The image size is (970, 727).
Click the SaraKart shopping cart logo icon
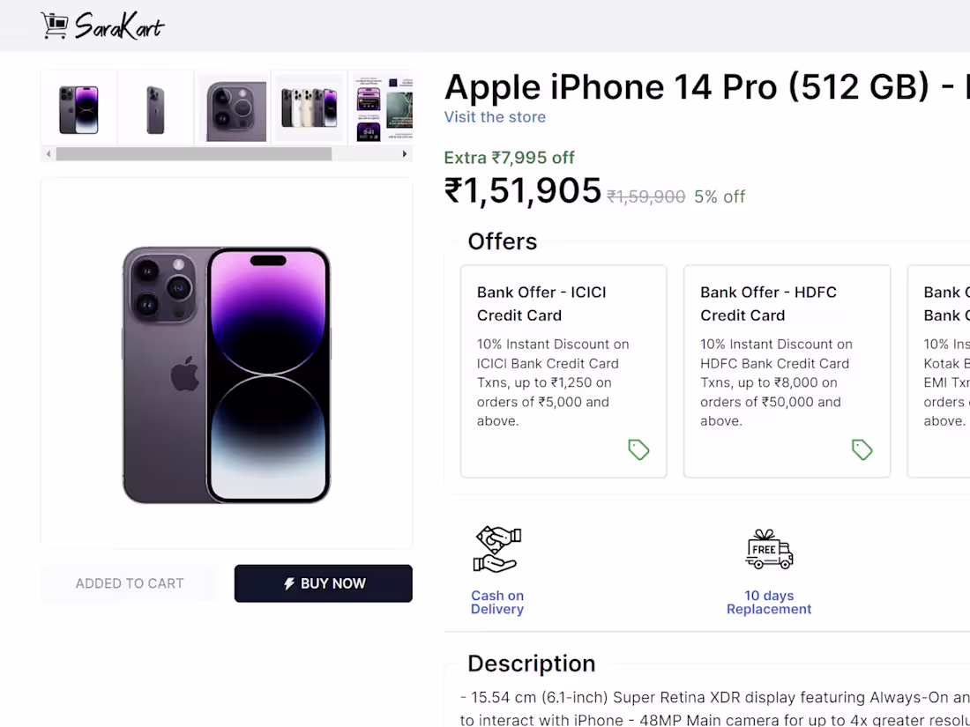click(x=55, y=26)
